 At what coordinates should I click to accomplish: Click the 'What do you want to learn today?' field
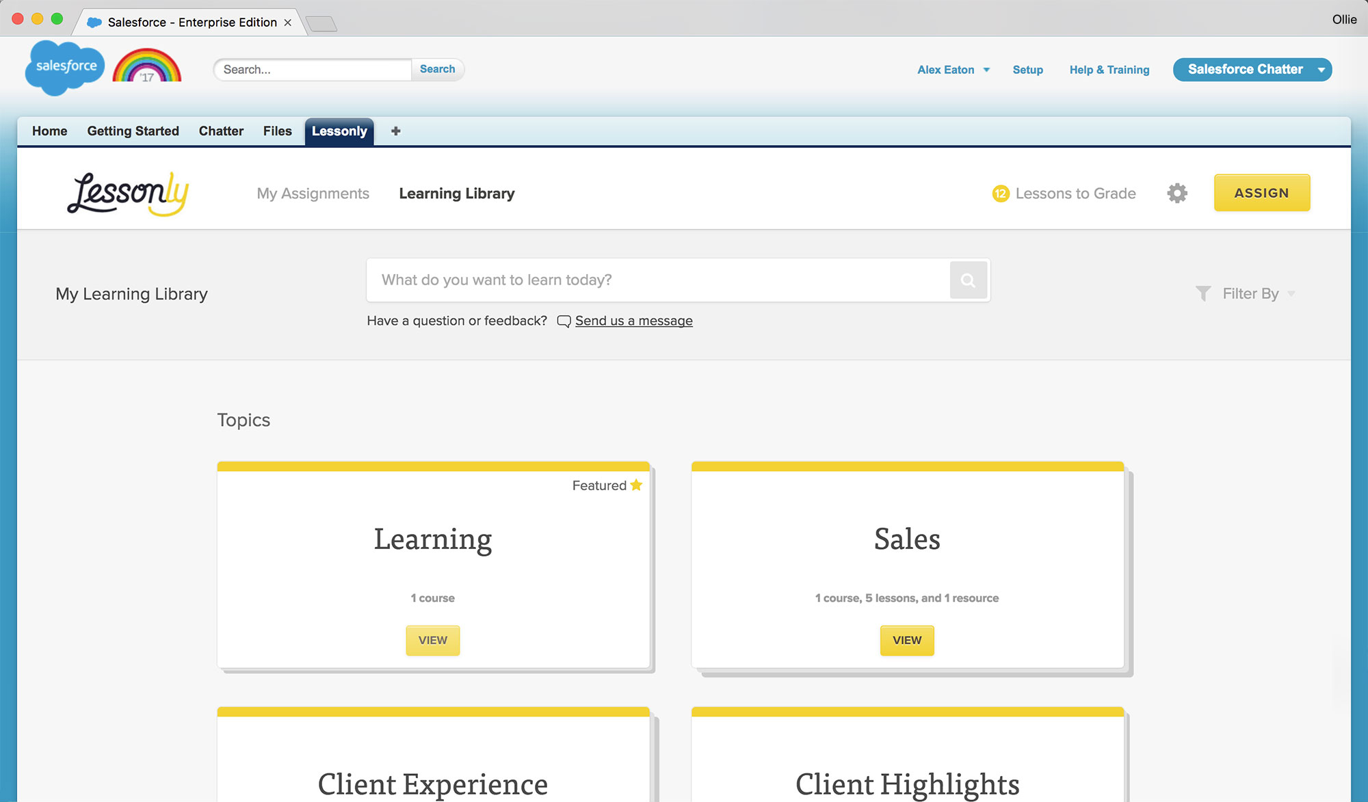tap(658, 280)
